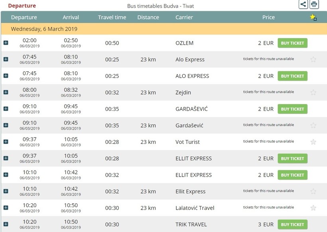Click the share icon
The width and height of the screenshot is (327, 232).
coord(303,4)
